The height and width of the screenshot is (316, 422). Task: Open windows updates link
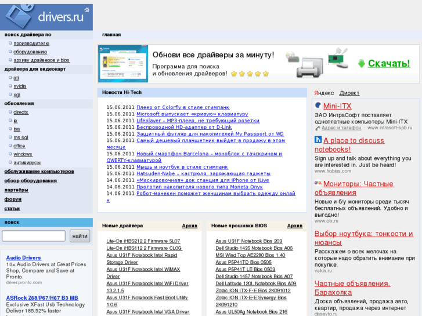23,154
